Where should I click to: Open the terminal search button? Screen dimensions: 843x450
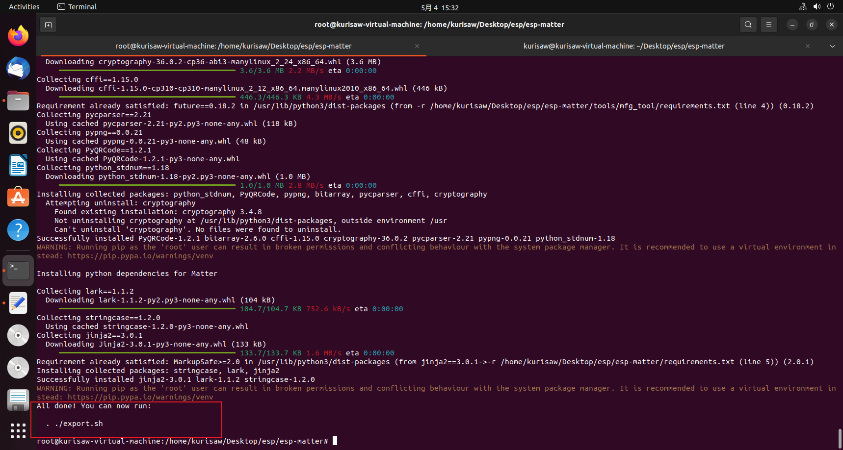point(748,25)
